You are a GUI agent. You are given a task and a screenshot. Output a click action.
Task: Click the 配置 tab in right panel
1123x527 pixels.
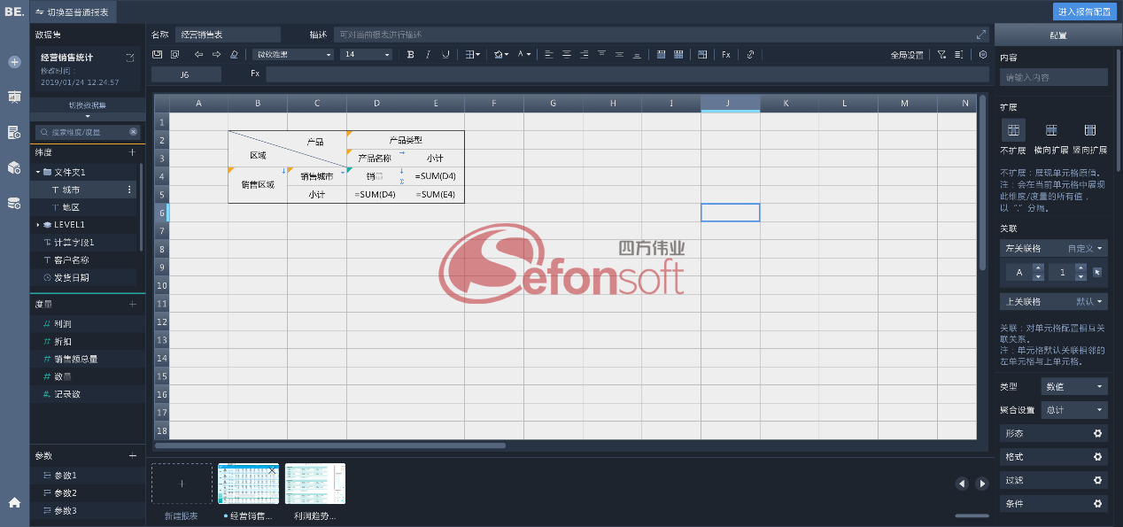pyautogui.click(x=1057, y=35)
